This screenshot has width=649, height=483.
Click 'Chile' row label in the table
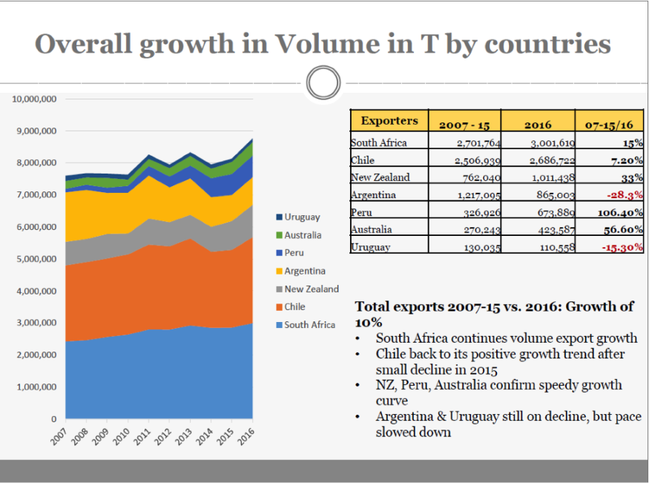point(363,160)
